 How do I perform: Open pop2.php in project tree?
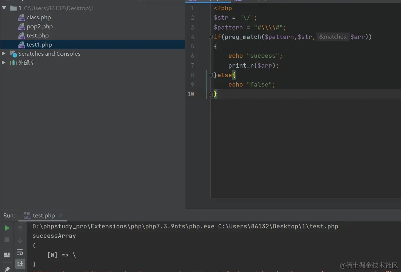pyautogui.click(x=40, y=27)
